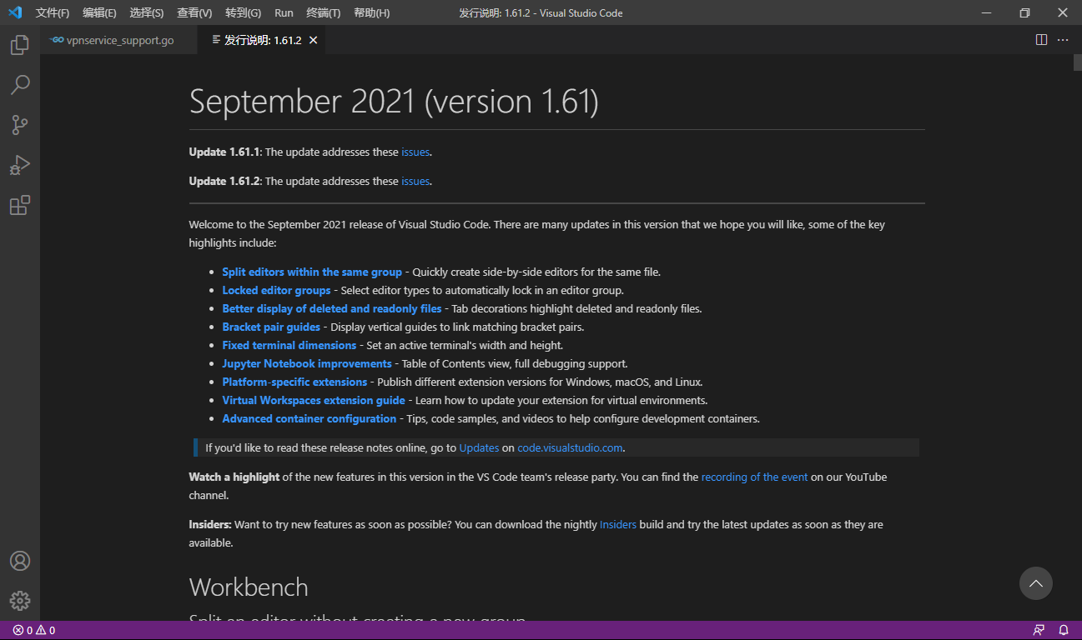Viewport: 1082px width, 640px height.
Task: Open the issues link for Update 1.61.2
Action: tap(415, 181)
